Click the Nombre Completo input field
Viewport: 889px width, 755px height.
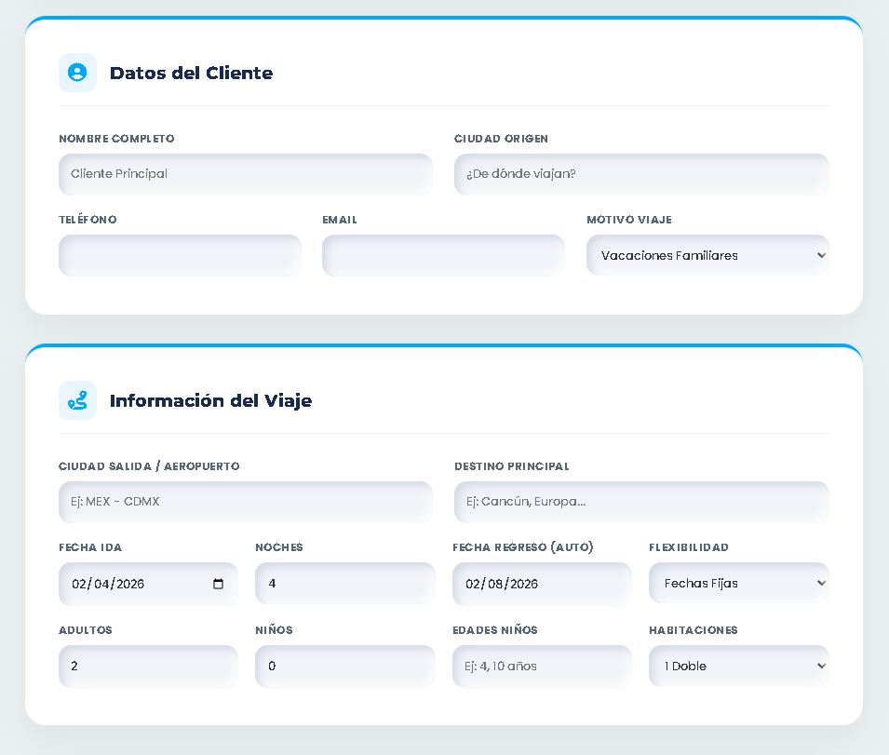click(246, 174)
